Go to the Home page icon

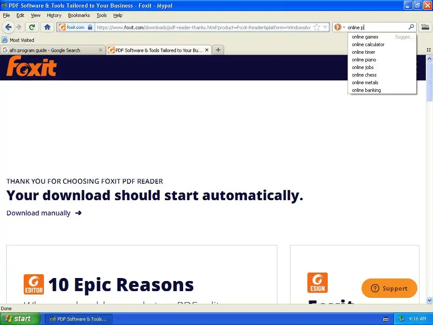(x=47, y=27)
